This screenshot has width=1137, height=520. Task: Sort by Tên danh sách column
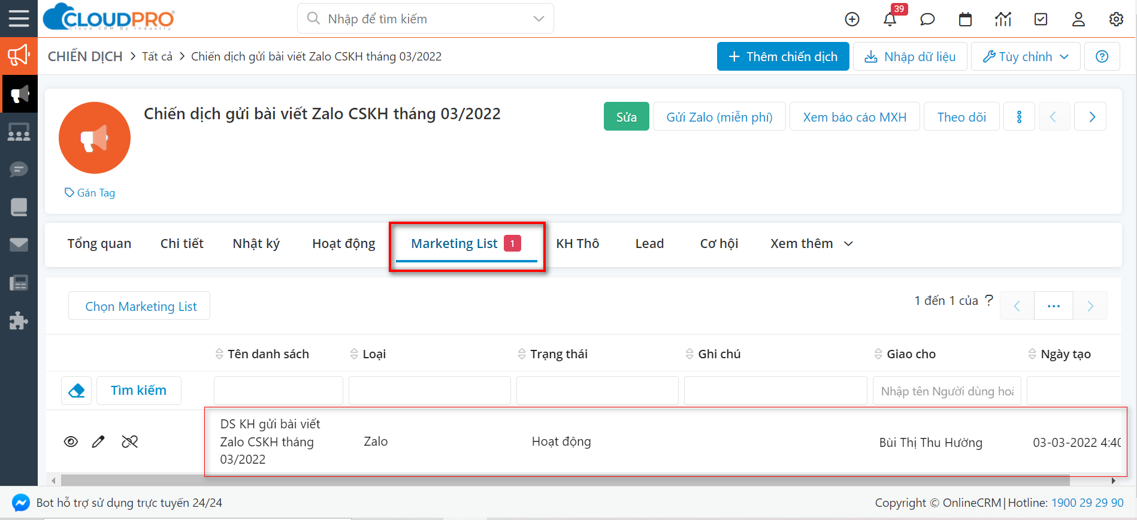(x=262, y=354)
